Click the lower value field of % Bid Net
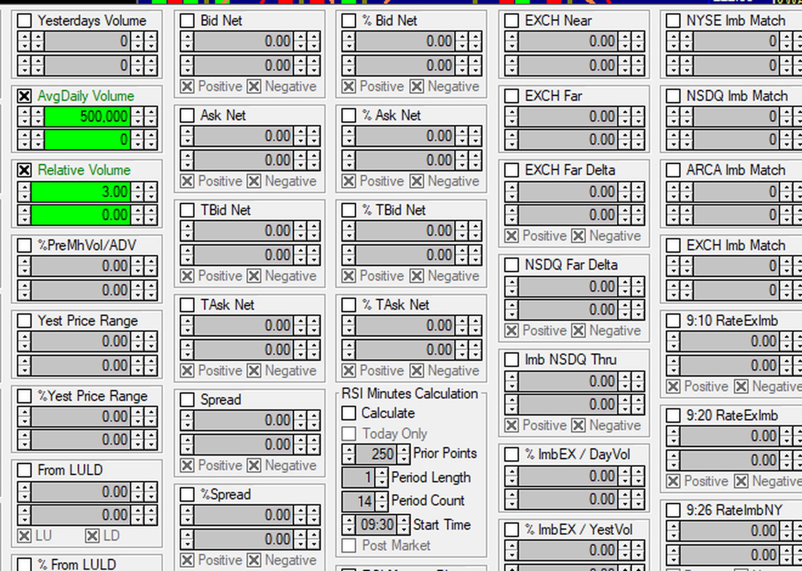 [405, 66]
